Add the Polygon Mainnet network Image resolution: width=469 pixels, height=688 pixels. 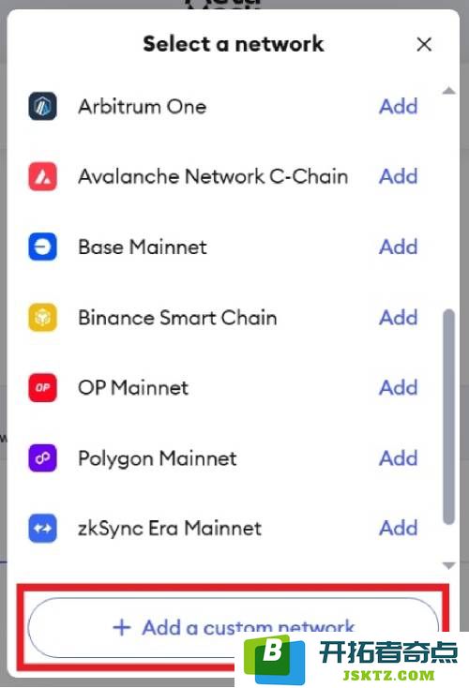pyautogui.click(x=399, y=458)
